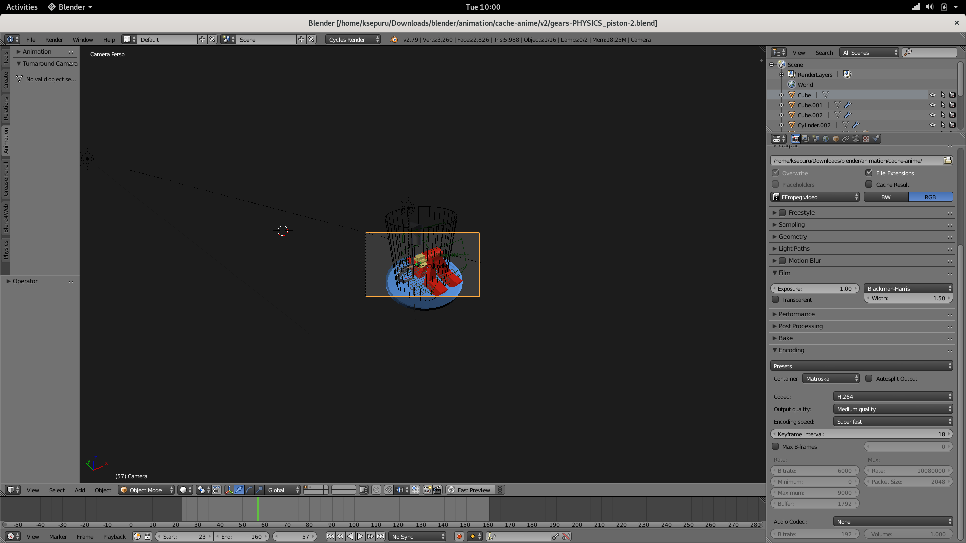Activate the 3D manipulator rotate icon

pos(249,490)
